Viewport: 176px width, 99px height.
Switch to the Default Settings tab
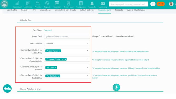pos(87,10)
